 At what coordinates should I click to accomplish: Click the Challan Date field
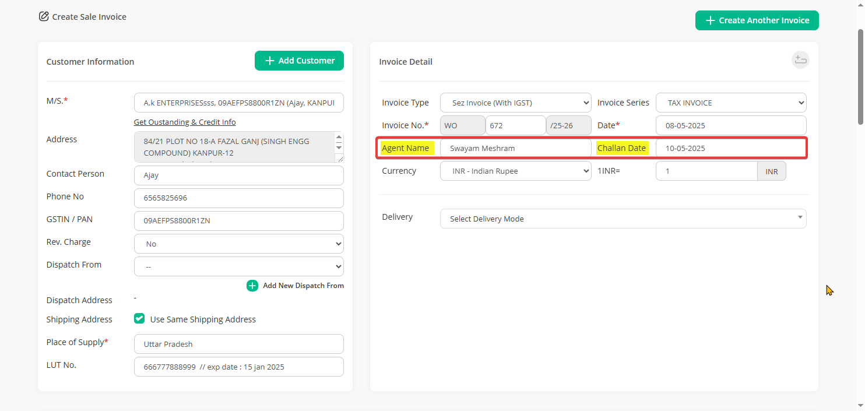730,148
